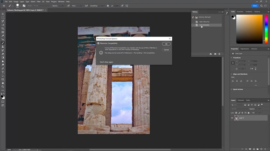Select the Clone Stamp tool
270x151 pixels.
[x=3, y=47]
